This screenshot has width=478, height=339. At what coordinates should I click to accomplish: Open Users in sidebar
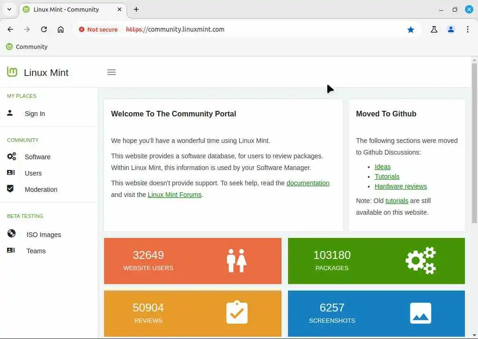(x=33, y=173)
